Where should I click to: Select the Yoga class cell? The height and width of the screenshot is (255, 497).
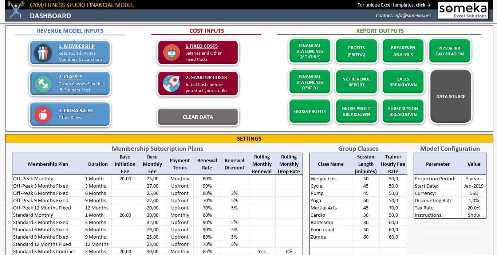(331, 201)
